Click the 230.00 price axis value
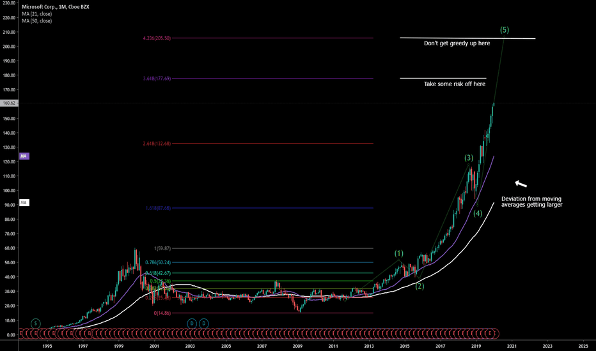 9,3
